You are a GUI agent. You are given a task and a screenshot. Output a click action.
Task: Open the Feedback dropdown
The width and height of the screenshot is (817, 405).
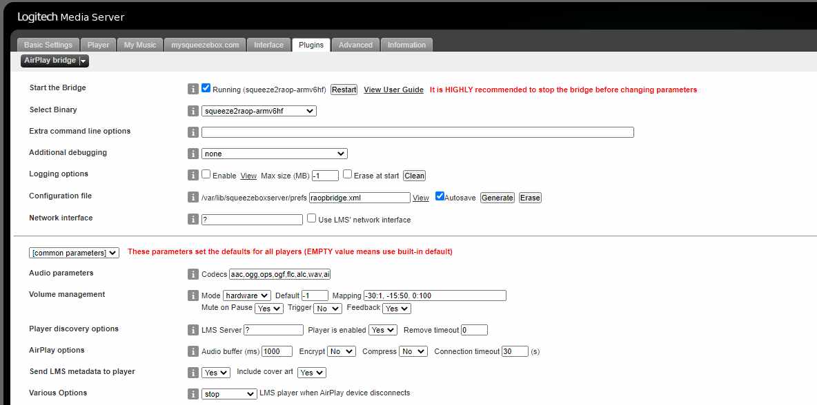[397, 309]
